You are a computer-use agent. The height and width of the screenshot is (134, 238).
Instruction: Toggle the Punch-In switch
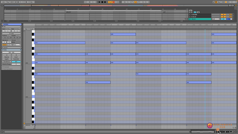[133, 2]
